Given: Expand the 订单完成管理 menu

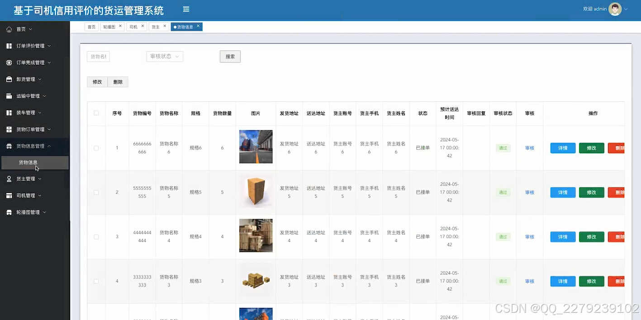Looking at the screenshot, I should click(49, 62).
